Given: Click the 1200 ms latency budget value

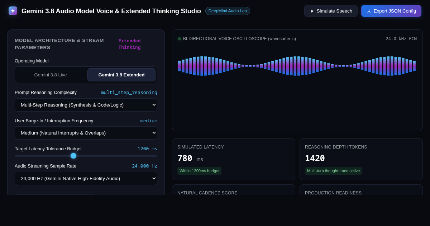Looking at the screenshot, I should [147, 149].
